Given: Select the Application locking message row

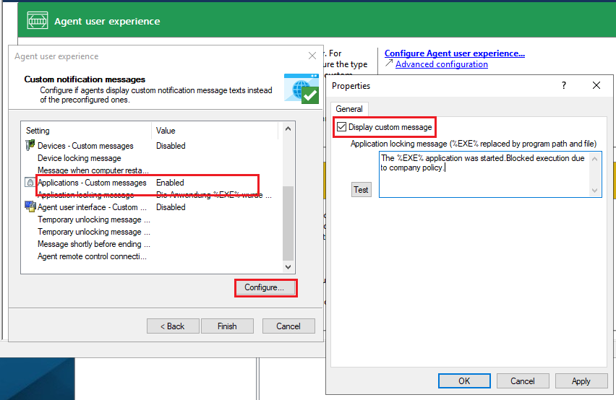Looking at the screenshot, I should click(x=85, y=195).
